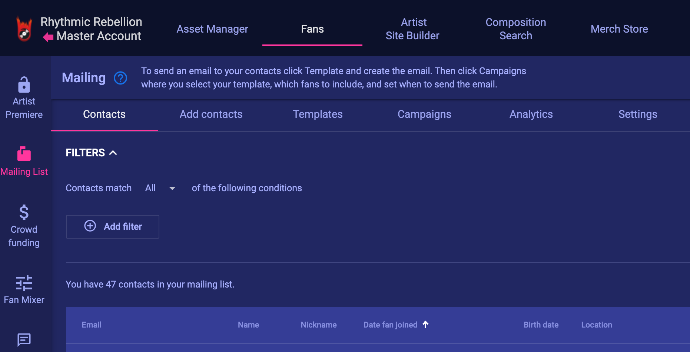This screenshot has width=690, height=352.
Task: Open the Analytics tab
Action: pos(531,114)
